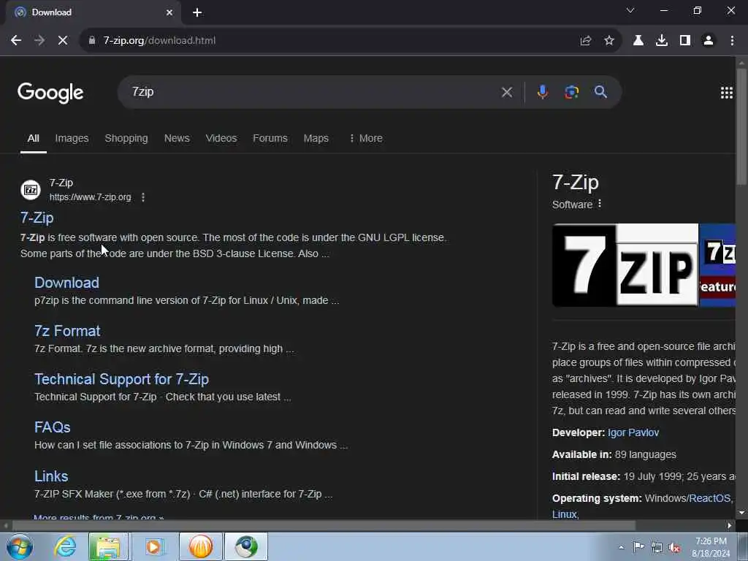Open more options beside Software label

click(600, 204)
